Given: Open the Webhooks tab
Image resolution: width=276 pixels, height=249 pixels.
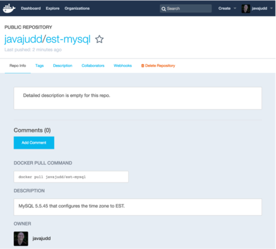Looking at the screenshot, I should point(123,66).
